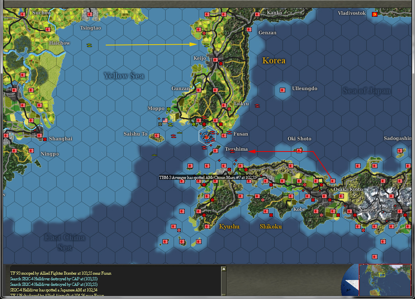Select the small red unit marker beside Shanghai

(x=45, y=139)
